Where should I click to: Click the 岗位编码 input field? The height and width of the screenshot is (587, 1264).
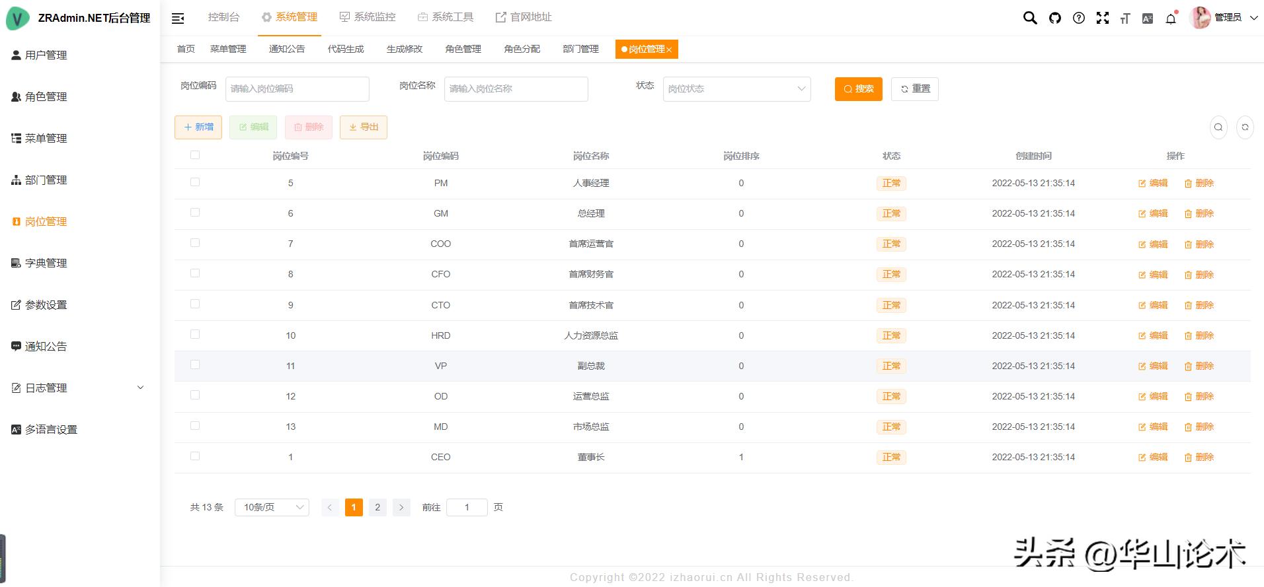click(x=297, y=89)
